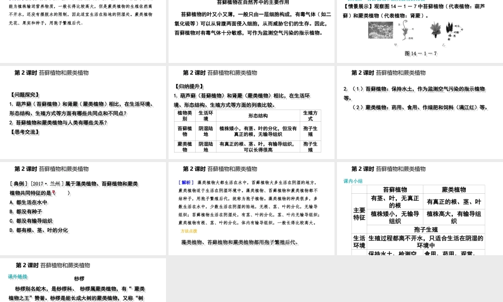Click the 孢子生殖 cell in summary table
The width and height of the screenshot is (503, 302).
[426, 230]
